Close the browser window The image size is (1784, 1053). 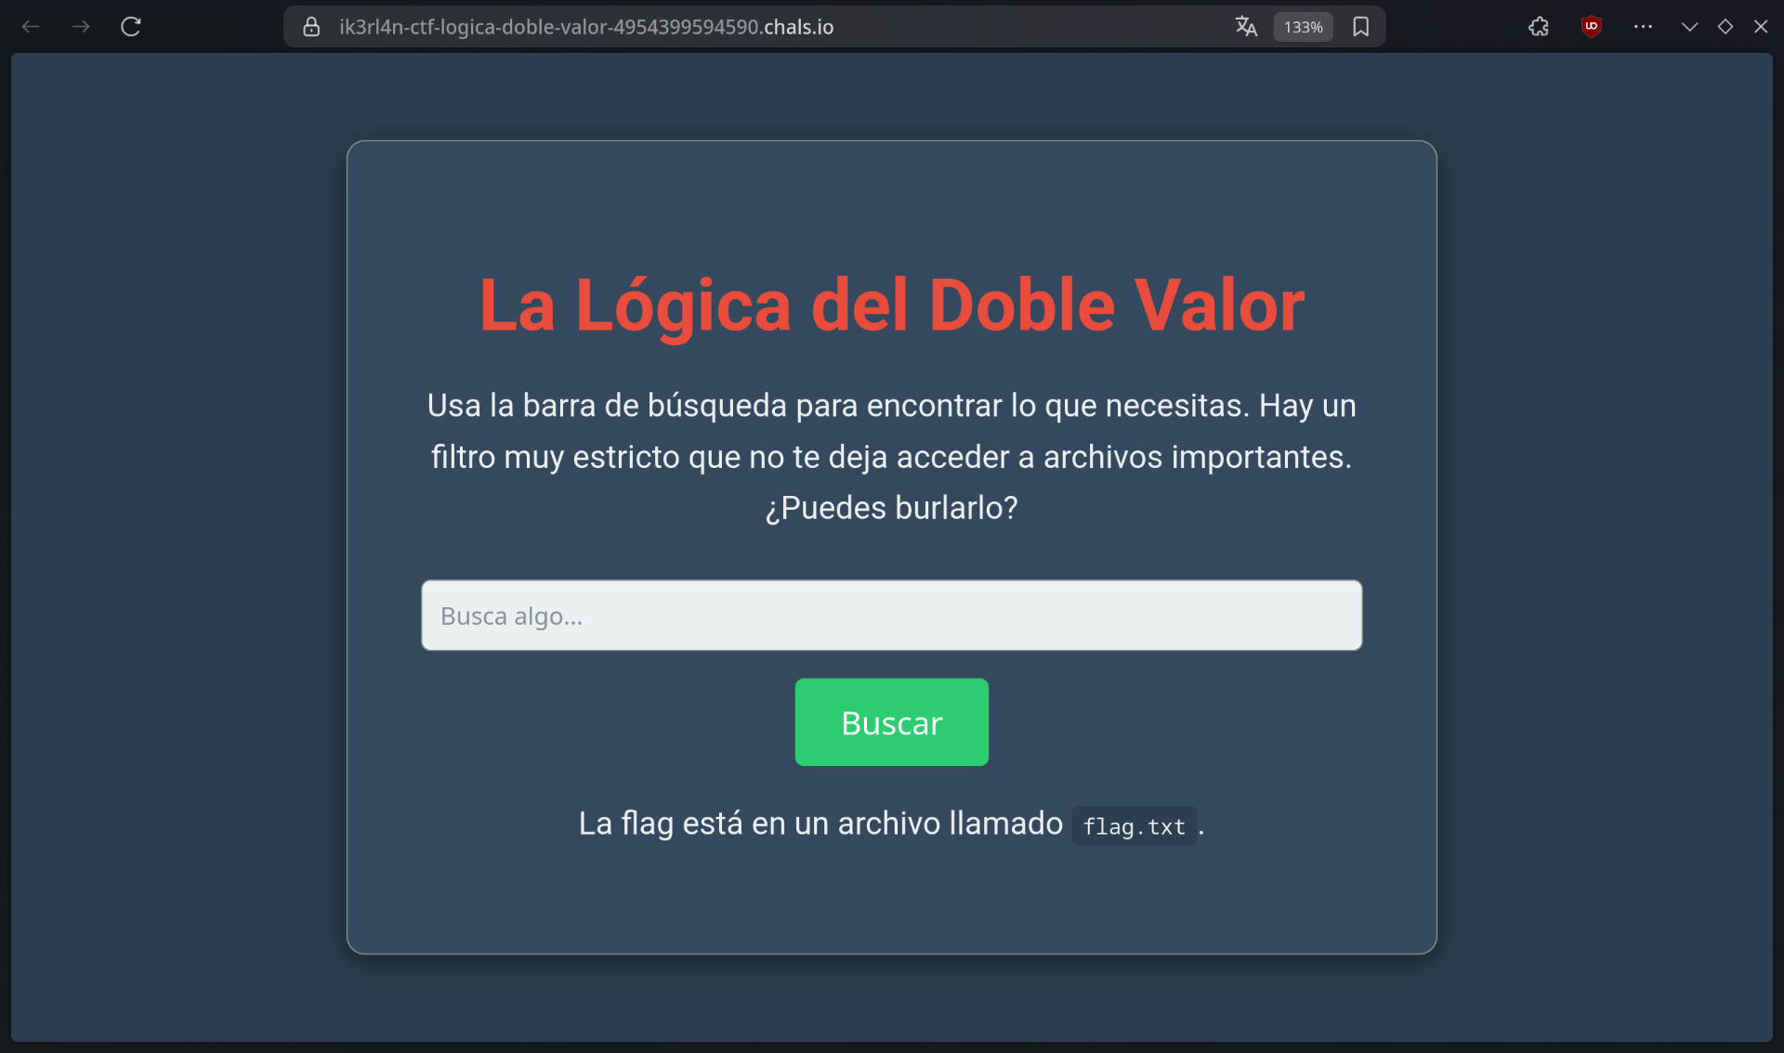[x=1761, y=27]
